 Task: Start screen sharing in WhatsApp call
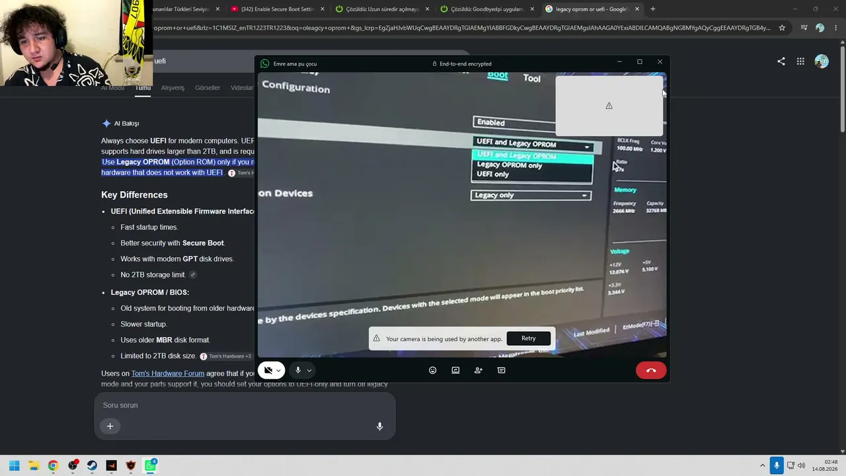coord(455,370)
